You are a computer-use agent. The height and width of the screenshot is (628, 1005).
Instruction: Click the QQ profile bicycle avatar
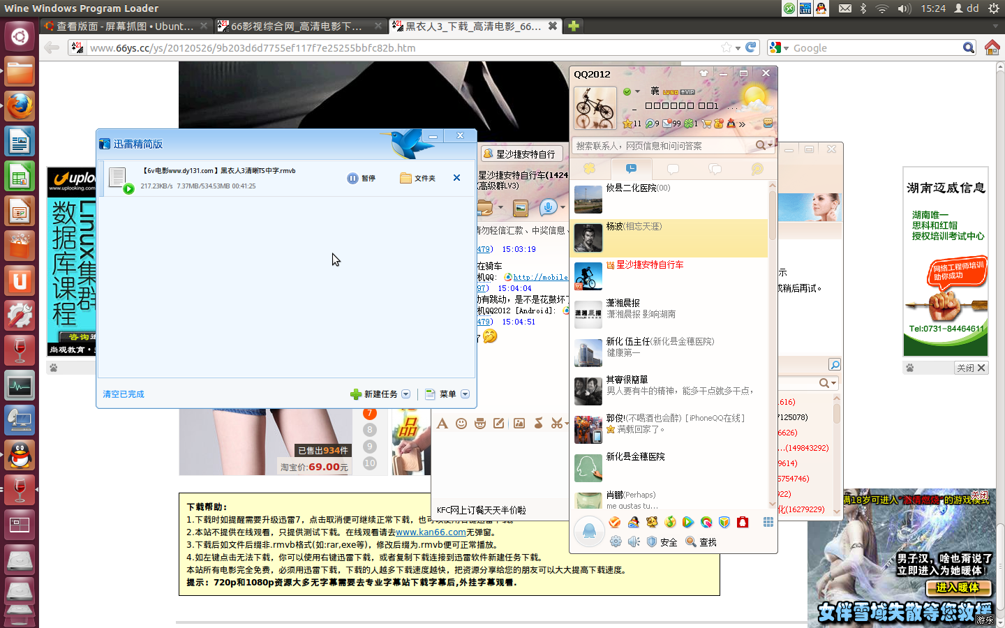tap(595, 108)
